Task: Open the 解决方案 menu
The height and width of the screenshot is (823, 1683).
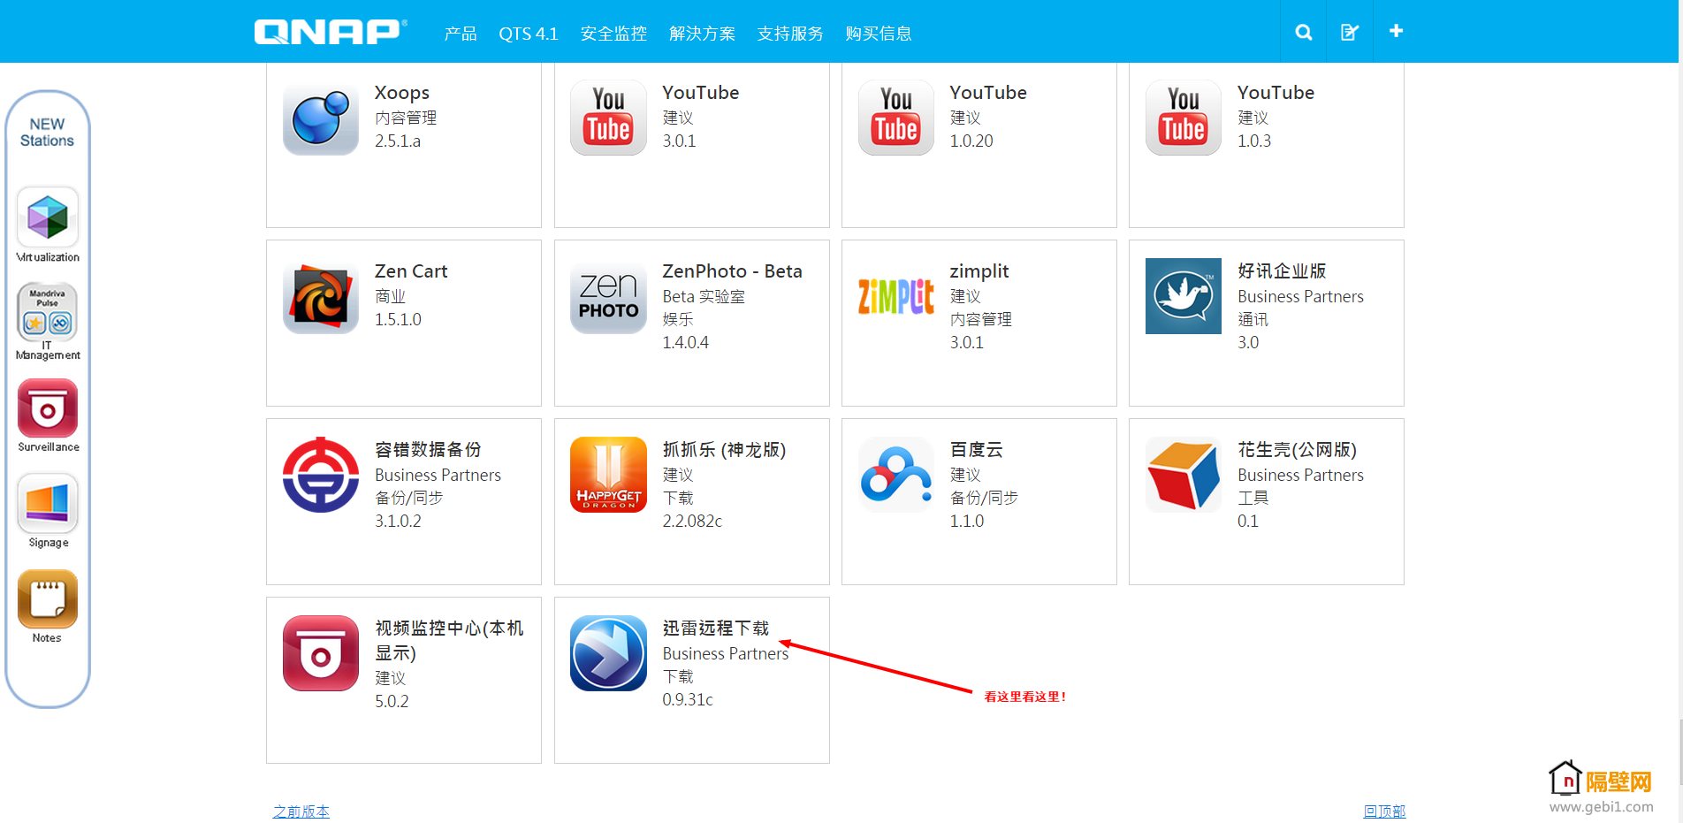Action: pos(702,34)
